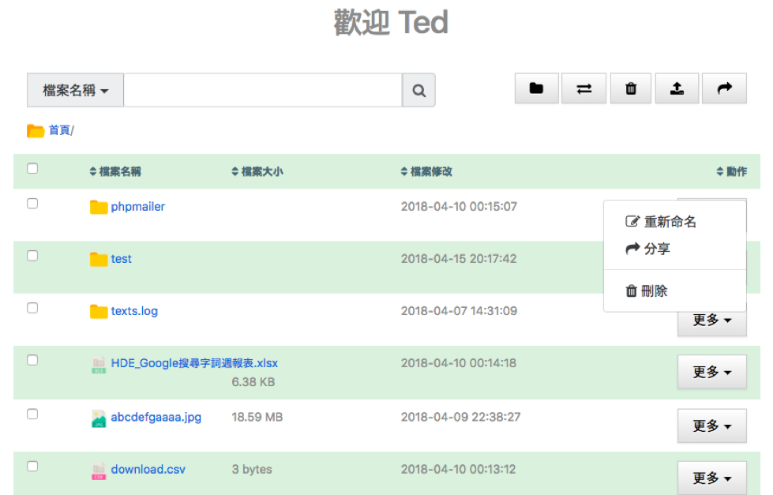This screenshot has width=773, height=495.
Task: Click into the search text field
Action: pyautogui.click(x=262, y=91)
